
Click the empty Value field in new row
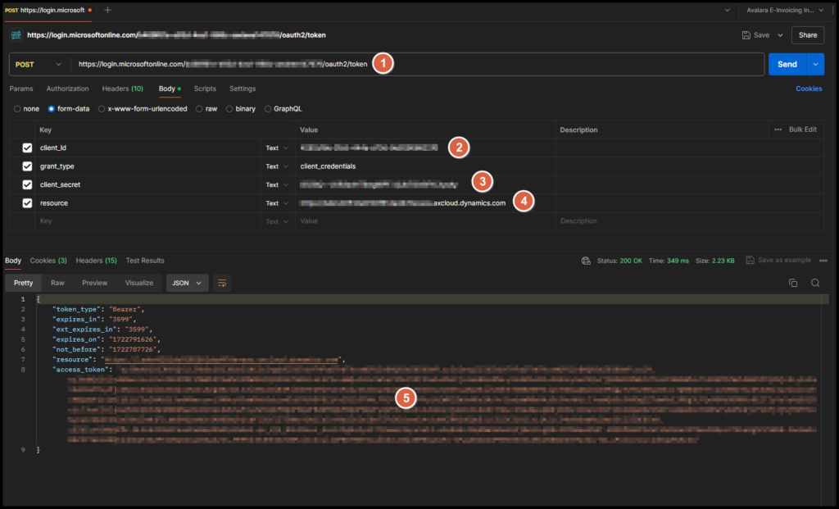(x=425, y=221)
